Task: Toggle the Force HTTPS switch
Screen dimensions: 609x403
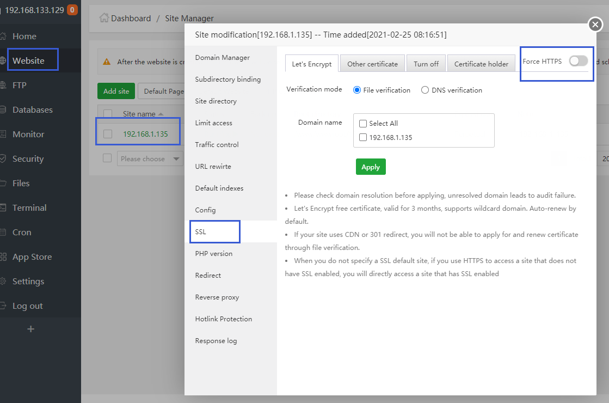Action: click(x=578, y=61)
